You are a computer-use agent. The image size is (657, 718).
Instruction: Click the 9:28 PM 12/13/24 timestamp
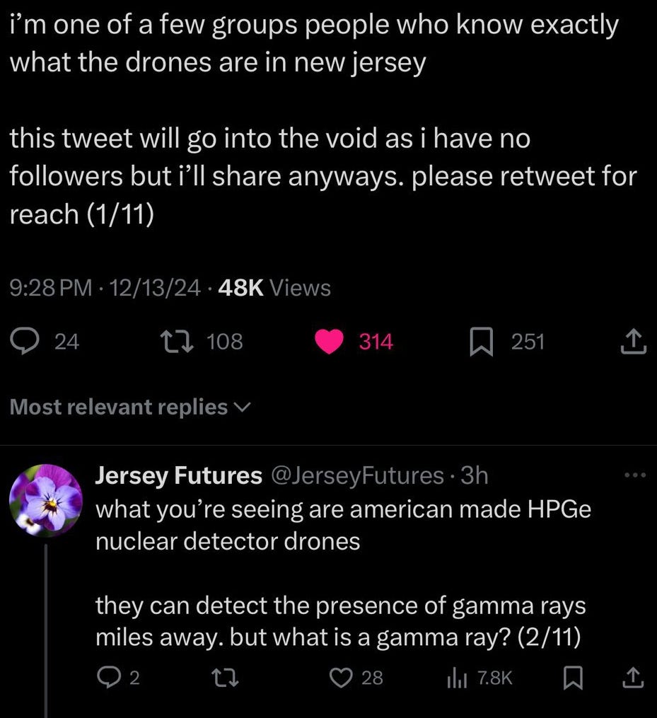(x=106, y=287)
